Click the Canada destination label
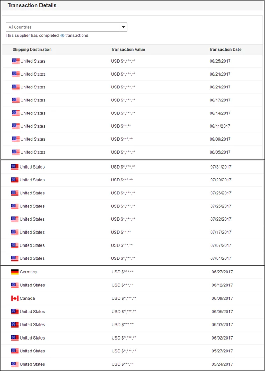This screenshot has width=265, height=371. tap(27, 298)
